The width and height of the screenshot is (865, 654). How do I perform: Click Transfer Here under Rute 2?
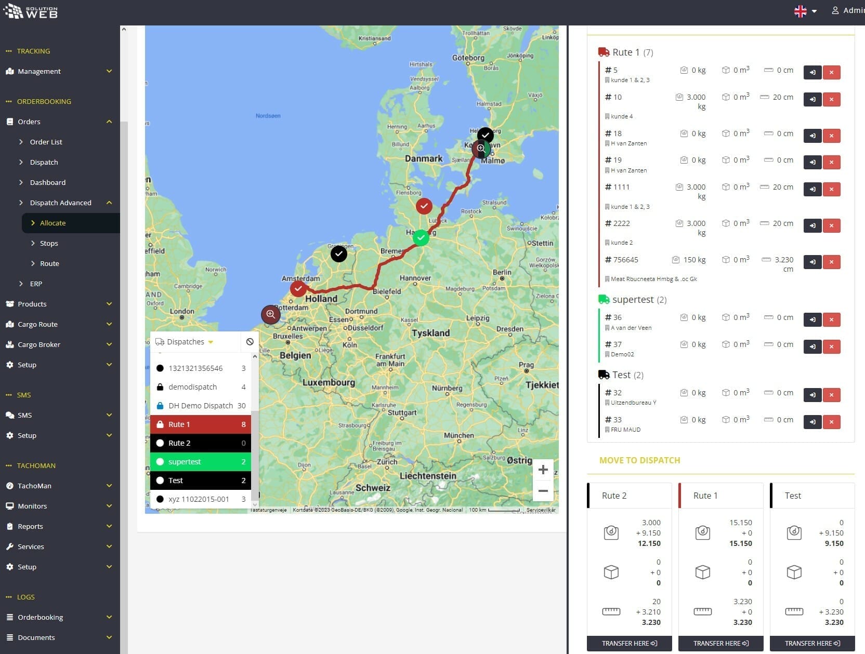[629, 643]
